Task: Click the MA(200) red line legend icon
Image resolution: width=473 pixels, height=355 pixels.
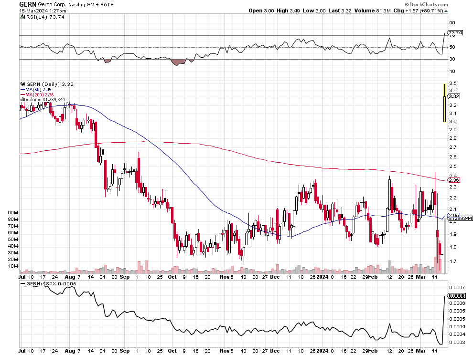Action: [22, 94]
